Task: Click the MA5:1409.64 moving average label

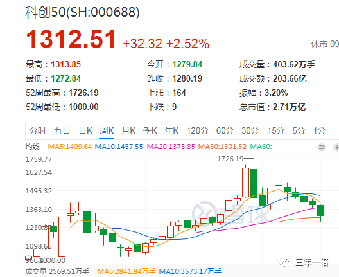Action: click(x=70, y=147)
